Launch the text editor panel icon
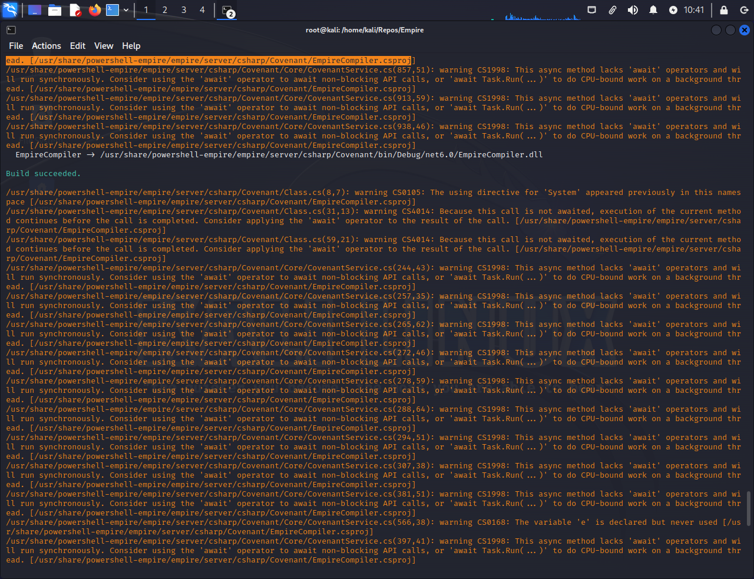This screenshot has height=579, width=754. 75,10
